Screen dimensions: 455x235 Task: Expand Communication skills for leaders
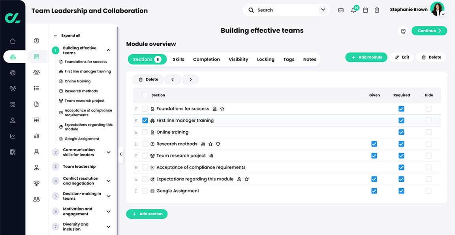pos(109,152)
